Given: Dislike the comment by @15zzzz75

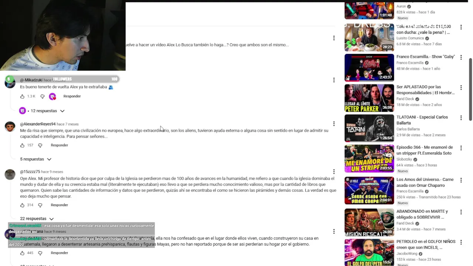Looking at the screenshot, I should [x=40, y=205].
